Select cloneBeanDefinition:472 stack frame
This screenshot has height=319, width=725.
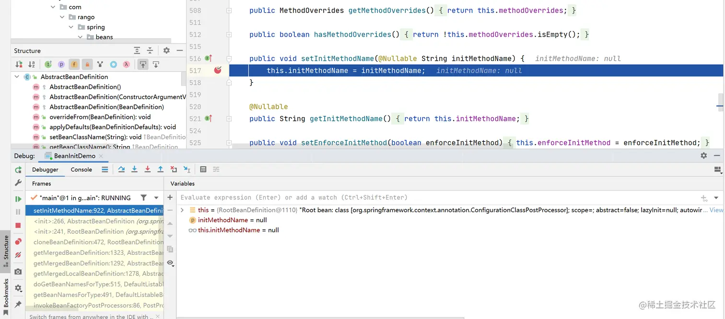click(x=94, y=242)
